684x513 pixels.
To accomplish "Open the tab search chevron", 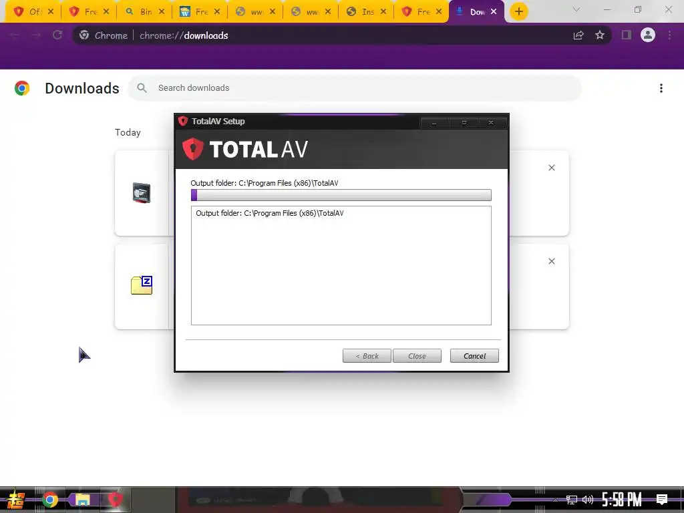I will (576, 9).
